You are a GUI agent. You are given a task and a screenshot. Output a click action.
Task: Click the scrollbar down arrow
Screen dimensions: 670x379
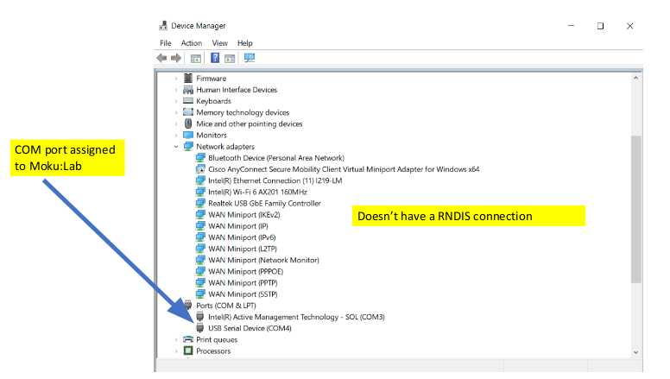(x=635, y=352)
